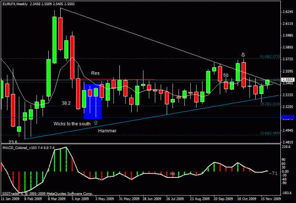Click the '20 Sep 2009' date label
The image size is (296, 203).
(x=223, y=199)
